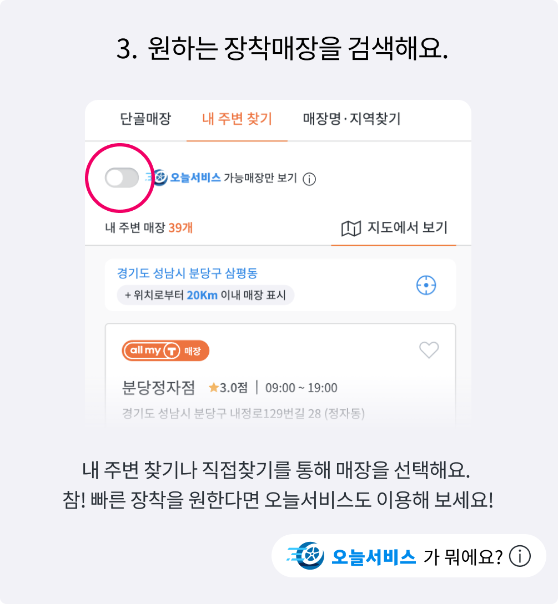Favorite 분당정자점 with the heart icon

tap(429, 350)
